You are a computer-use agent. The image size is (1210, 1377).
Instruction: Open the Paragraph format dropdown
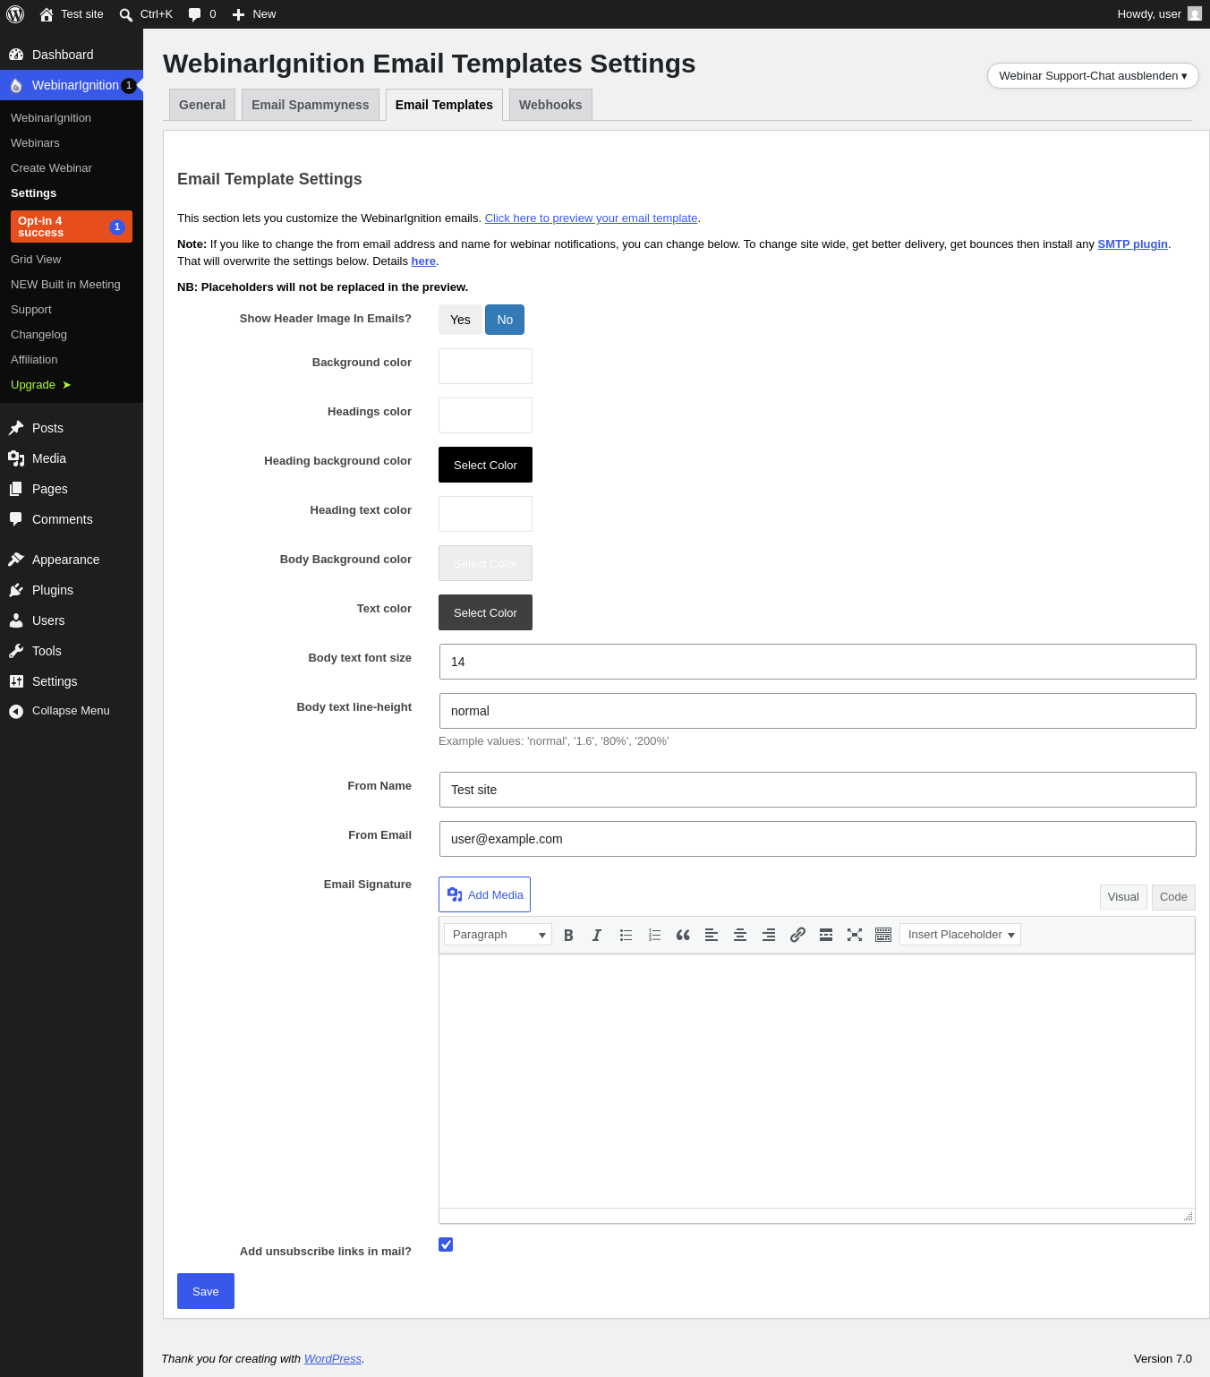pyautogui.click(x=498, y=935)
